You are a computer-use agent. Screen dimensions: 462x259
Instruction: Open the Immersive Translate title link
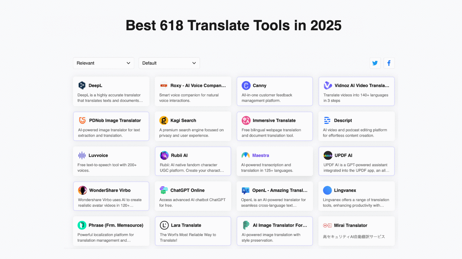click(274, 121)
